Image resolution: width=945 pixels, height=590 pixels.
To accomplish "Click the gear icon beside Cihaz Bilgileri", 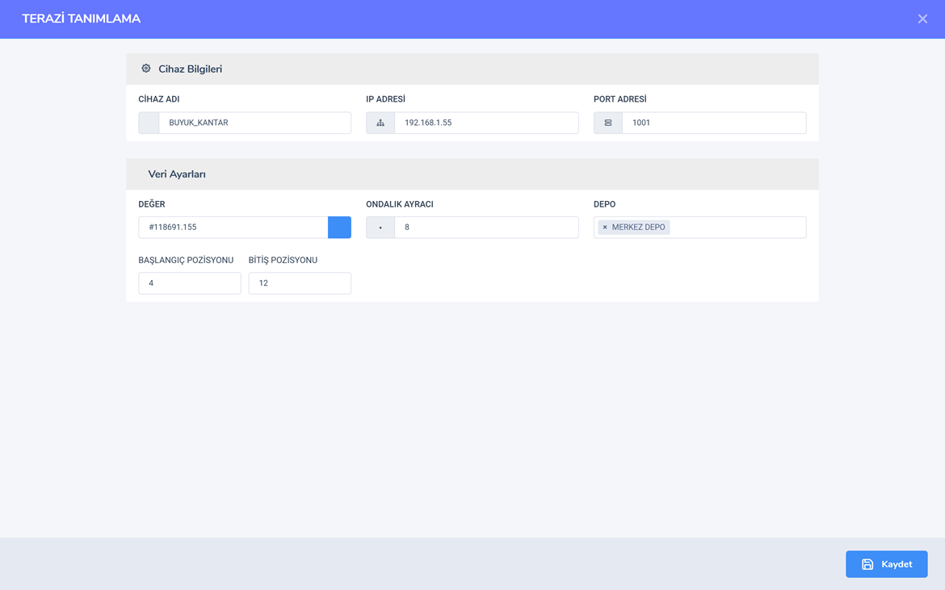I will click(146, 69).
